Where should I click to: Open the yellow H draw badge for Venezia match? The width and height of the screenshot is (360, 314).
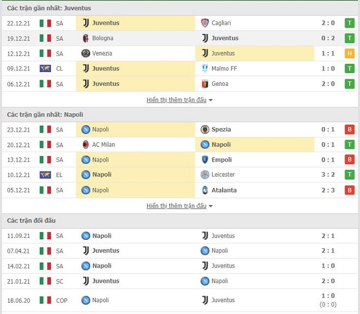pyautogui.click(x=349, y=54)
